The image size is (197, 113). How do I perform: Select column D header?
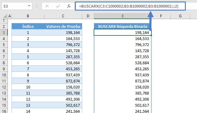[88, 16]
